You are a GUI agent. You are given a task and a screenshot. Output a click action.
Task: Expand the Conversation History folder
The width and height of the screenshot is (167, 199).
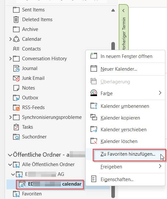coord(10,59)
